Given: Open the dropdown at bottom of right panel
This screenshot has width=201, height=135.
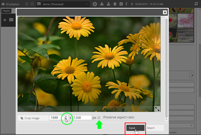Looking at the screenshot, I should tap(192, 125).
